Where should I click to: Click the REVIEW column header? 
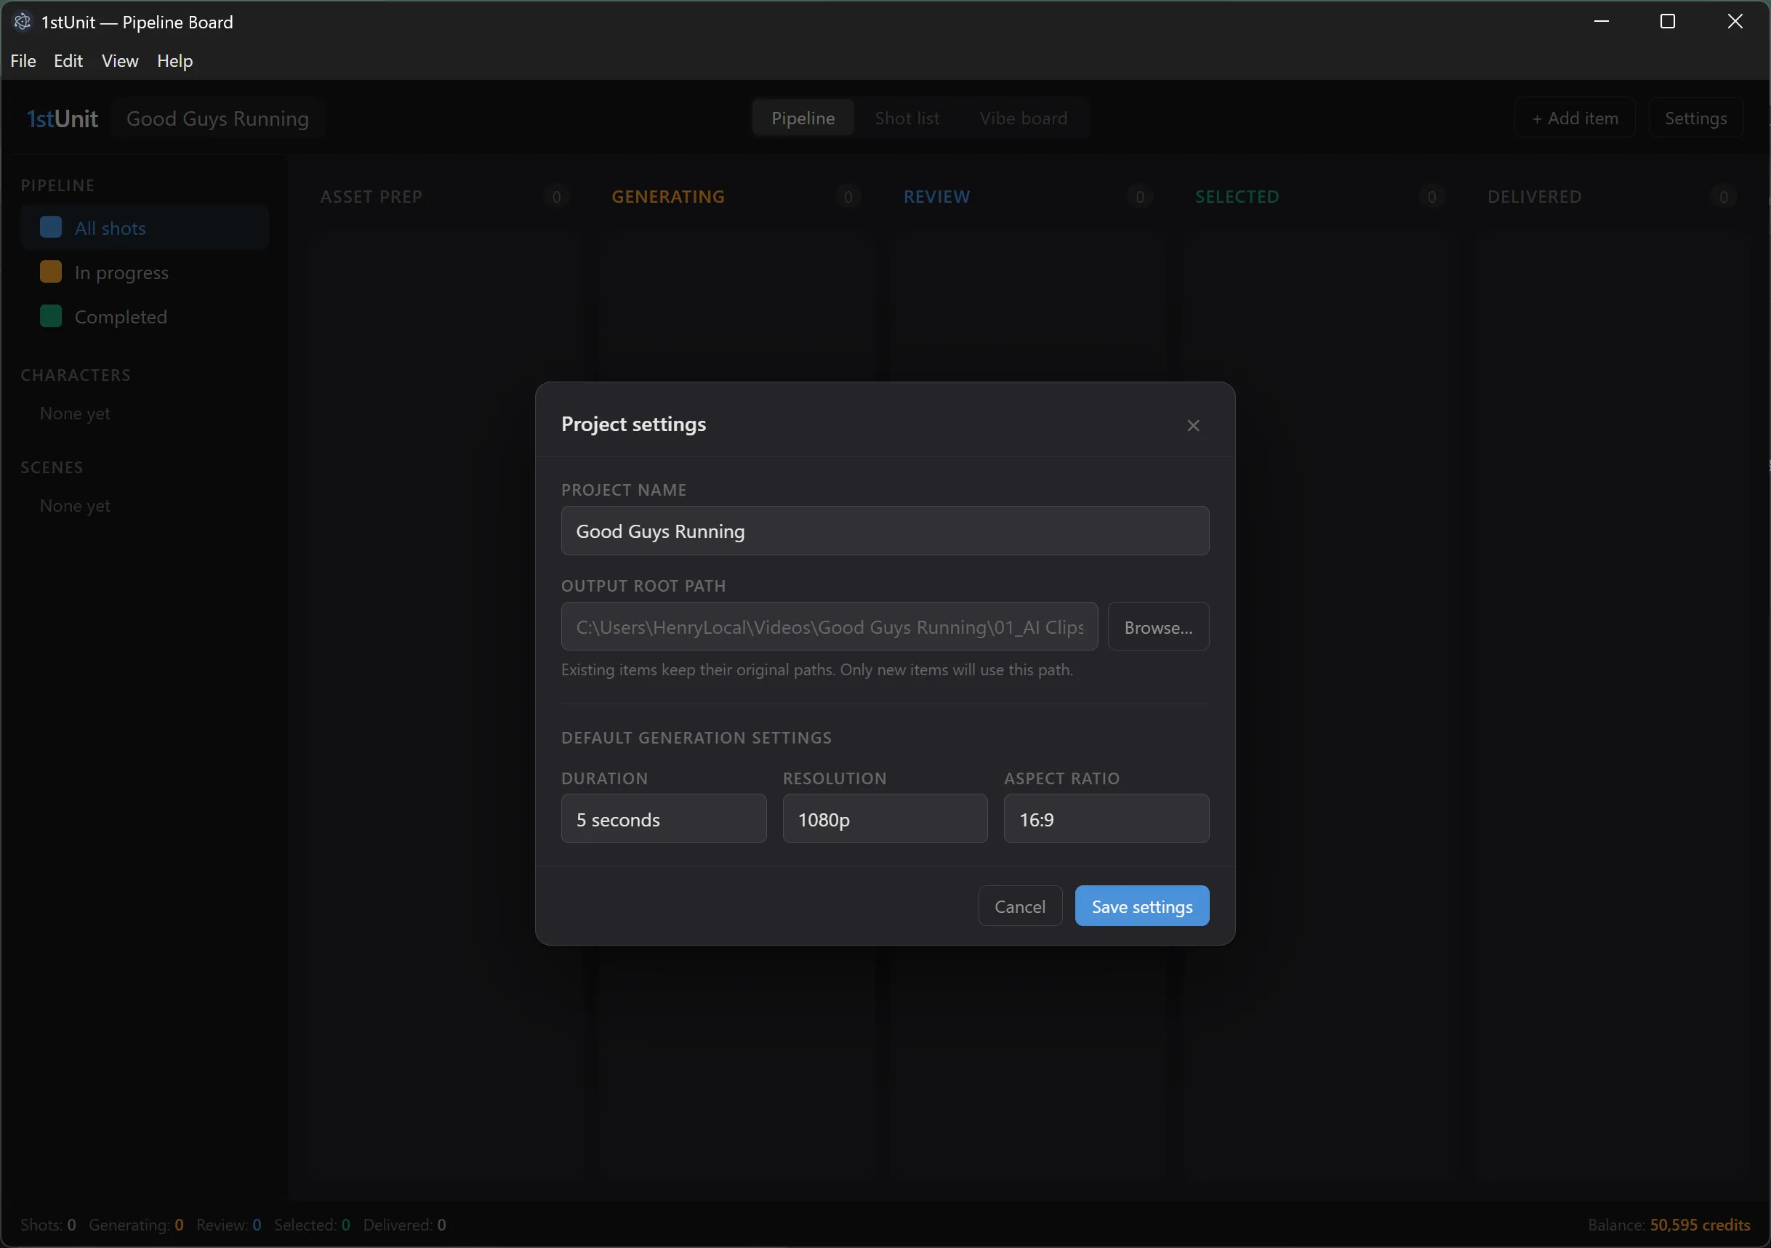pyautogui.click(x=936, y=197)
